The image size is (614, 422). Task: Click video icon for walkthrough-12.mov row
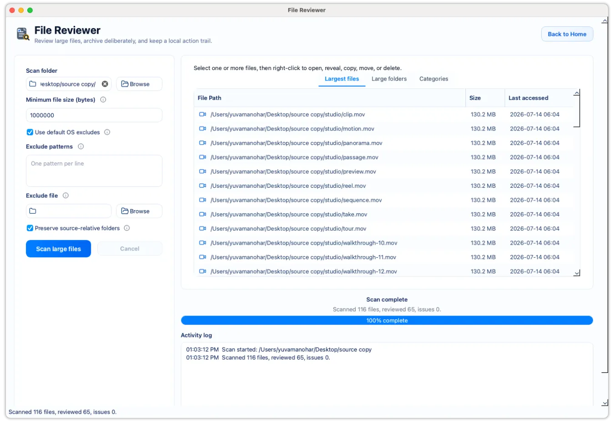[203, 271]
